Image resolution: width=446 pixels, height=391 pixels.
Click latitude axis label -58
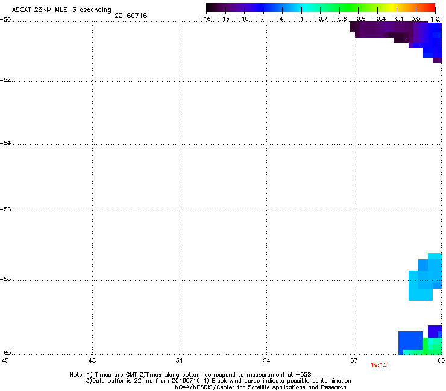pos(5,279)
